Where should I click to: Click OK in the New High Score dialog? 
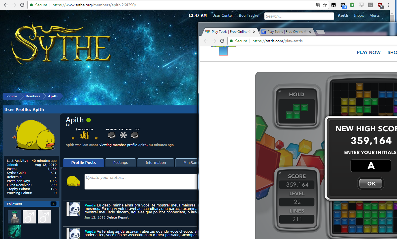click(x=371, y=183)
